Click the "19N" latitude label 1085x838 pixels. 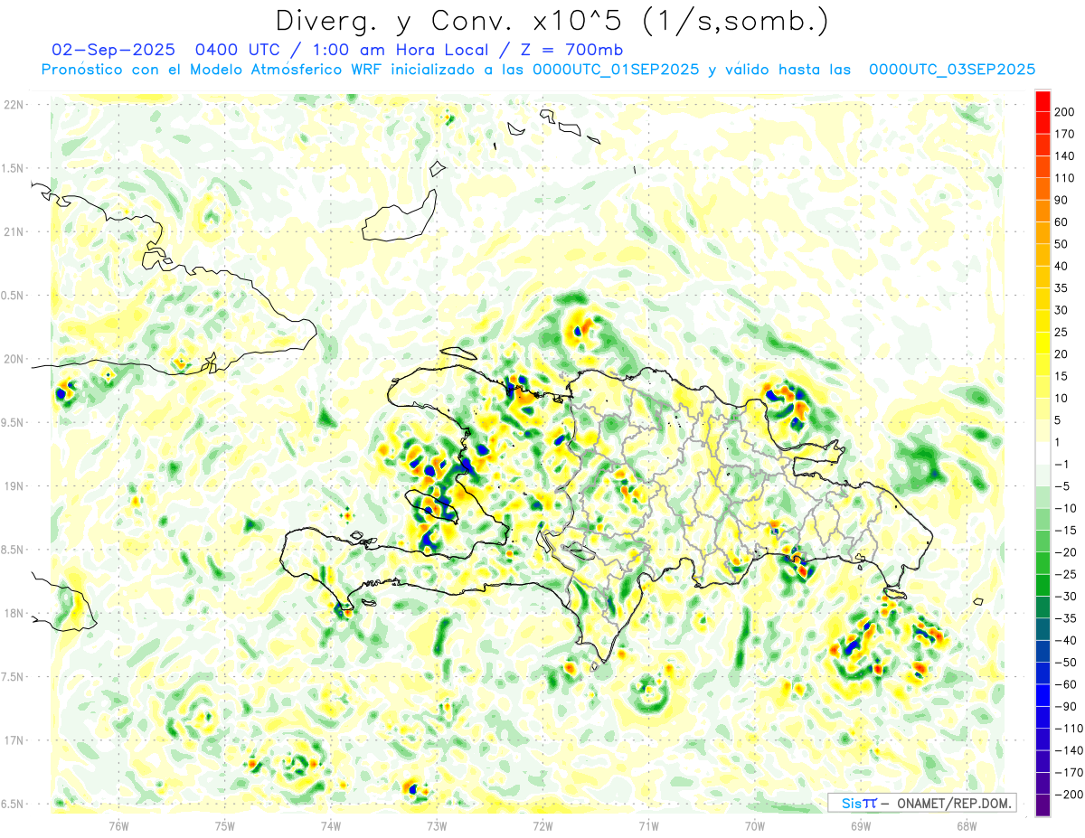14,486
